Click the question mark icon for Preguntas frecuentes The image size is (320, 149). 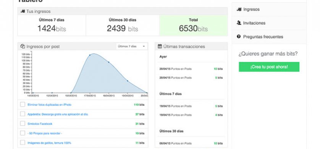point(239,37)
